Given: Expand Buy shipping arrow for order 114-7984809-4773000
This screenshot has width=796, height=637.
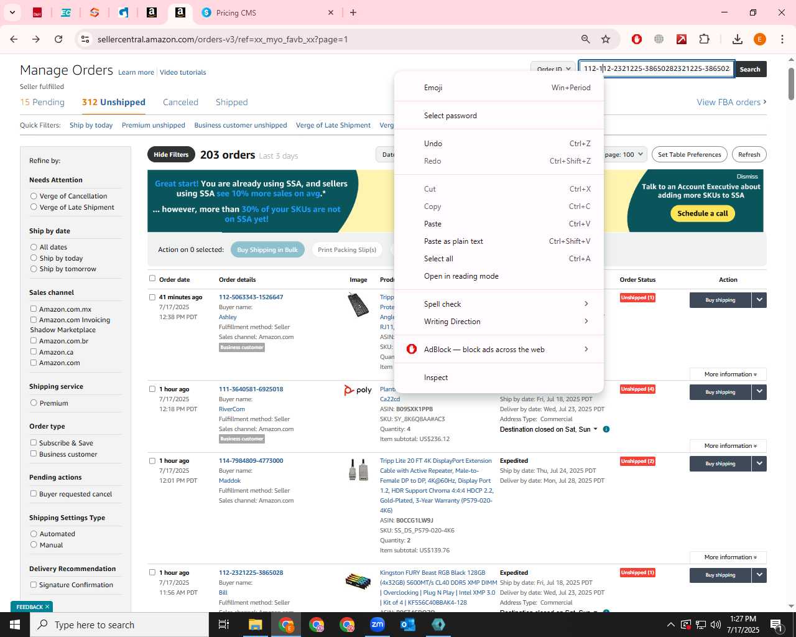Looking at the screenshot, I should pos(759,463).
